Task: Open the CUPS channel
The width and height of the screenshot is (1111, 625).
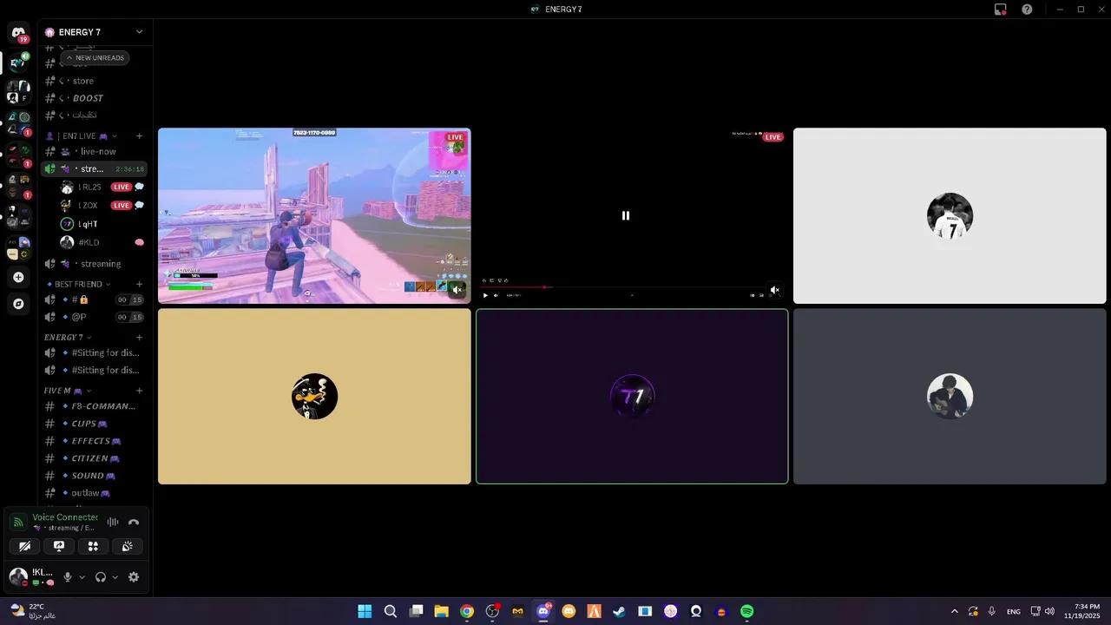Action: click(x=94, y=424)
